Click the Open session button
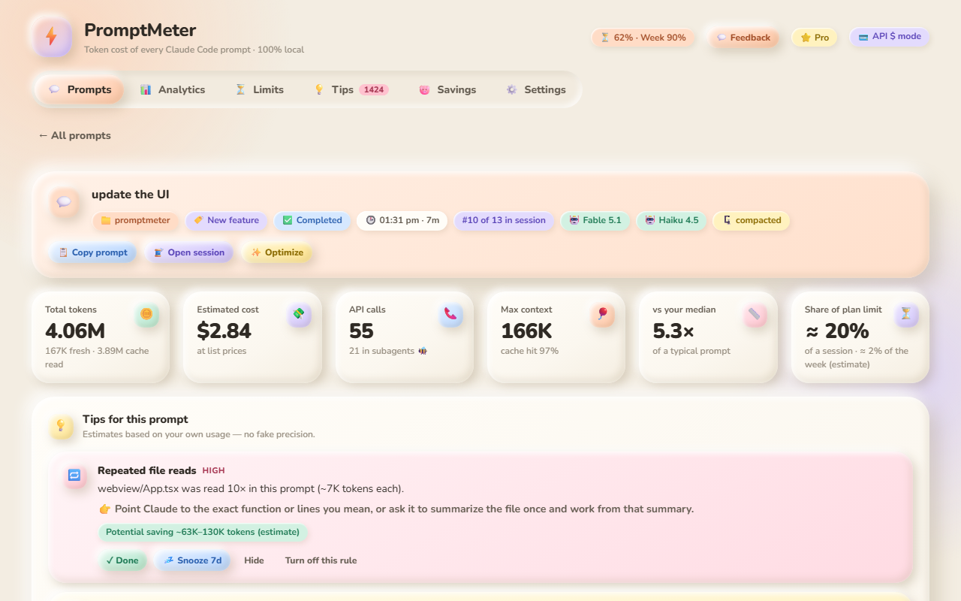Viewport: 961px width, 601px height. pos(190,252)
